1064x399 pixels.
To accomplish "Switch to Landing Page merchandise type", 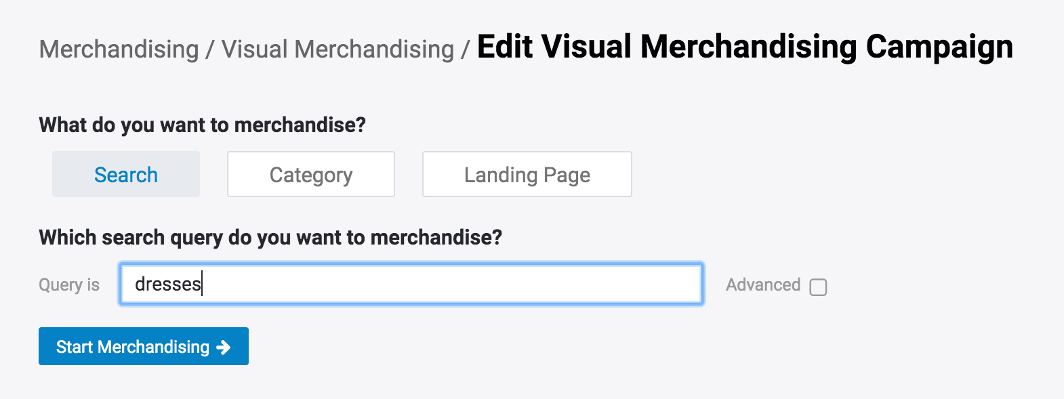I will click(x=527, y=175).
